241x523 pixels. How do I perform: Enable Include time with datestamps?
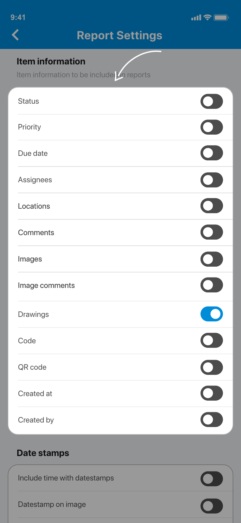point(211,479)
